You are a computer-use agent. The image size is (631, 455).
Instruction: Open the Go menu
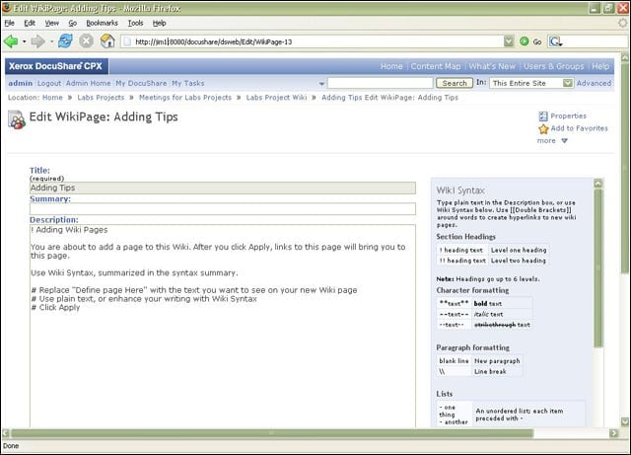click(72, 23)
